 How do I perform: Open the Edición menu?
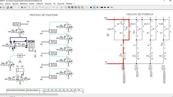[8, 4]
